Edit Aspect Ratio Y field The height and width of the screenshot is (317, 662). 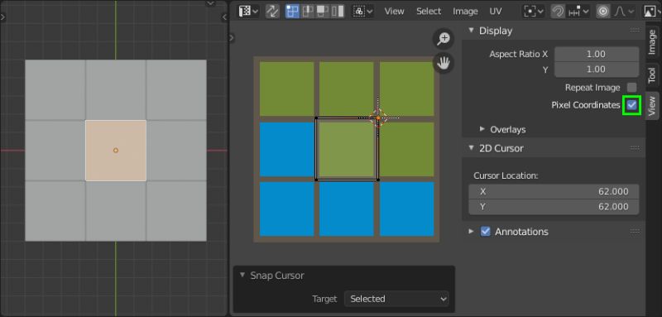click(596, 70)
